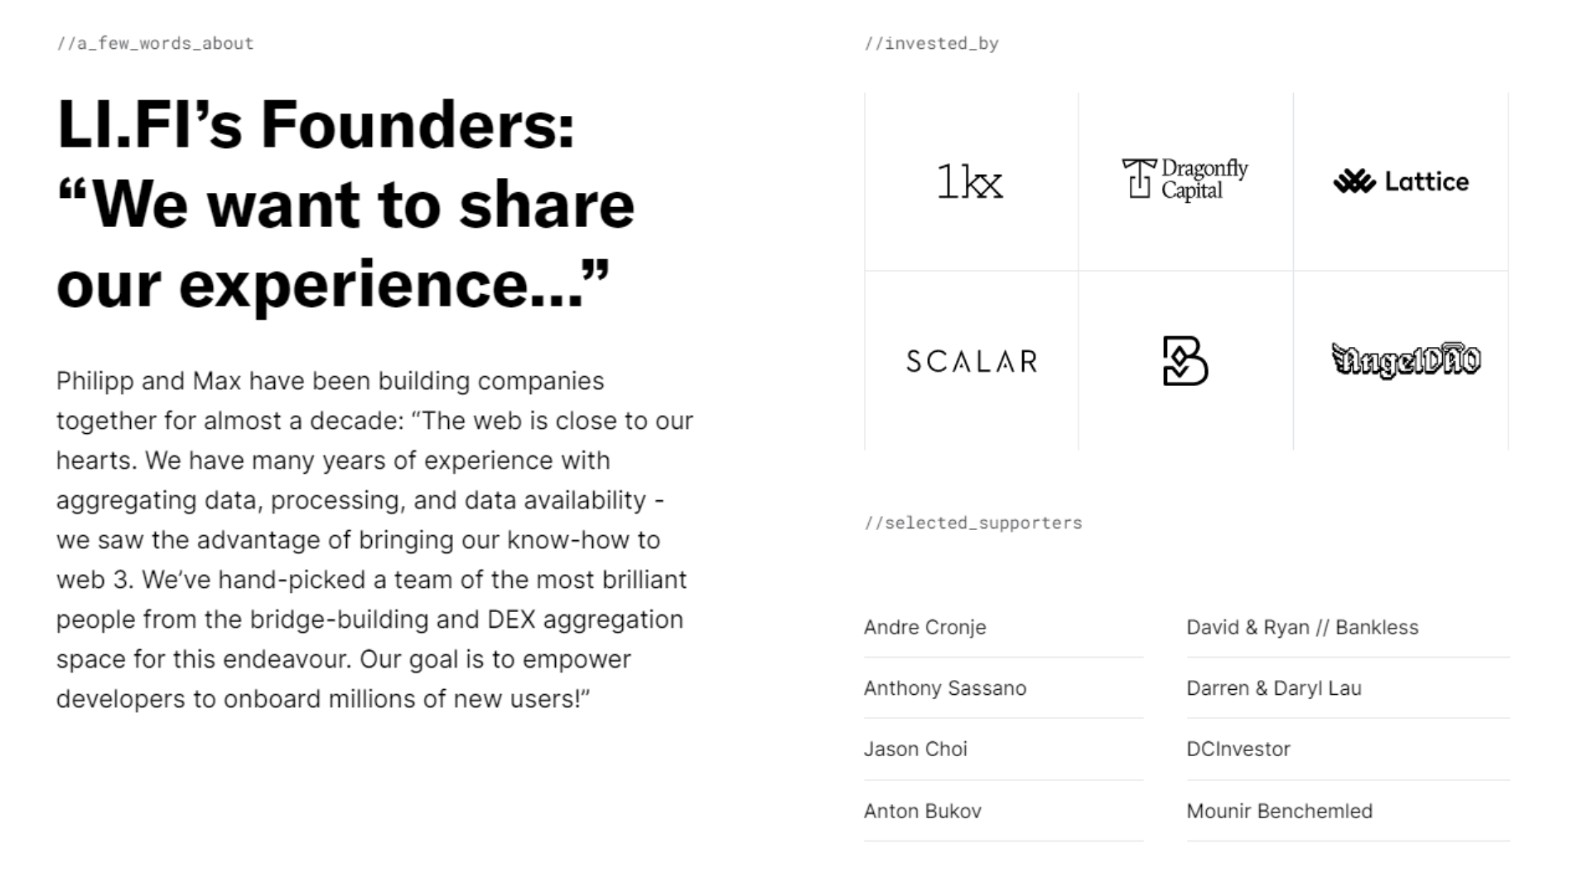Open Jason Choi supporter entry
Image resolution: width=1578 pixels, height=882 pixels.
[x=915, y=749]
